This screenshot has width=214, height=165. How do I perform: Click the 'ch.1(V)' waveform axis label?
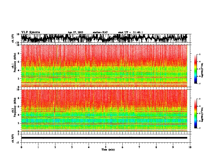[13, 38]
